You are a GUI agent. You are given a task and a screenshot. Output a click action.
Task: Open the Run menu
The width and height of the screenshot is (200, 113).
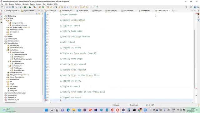44,4
